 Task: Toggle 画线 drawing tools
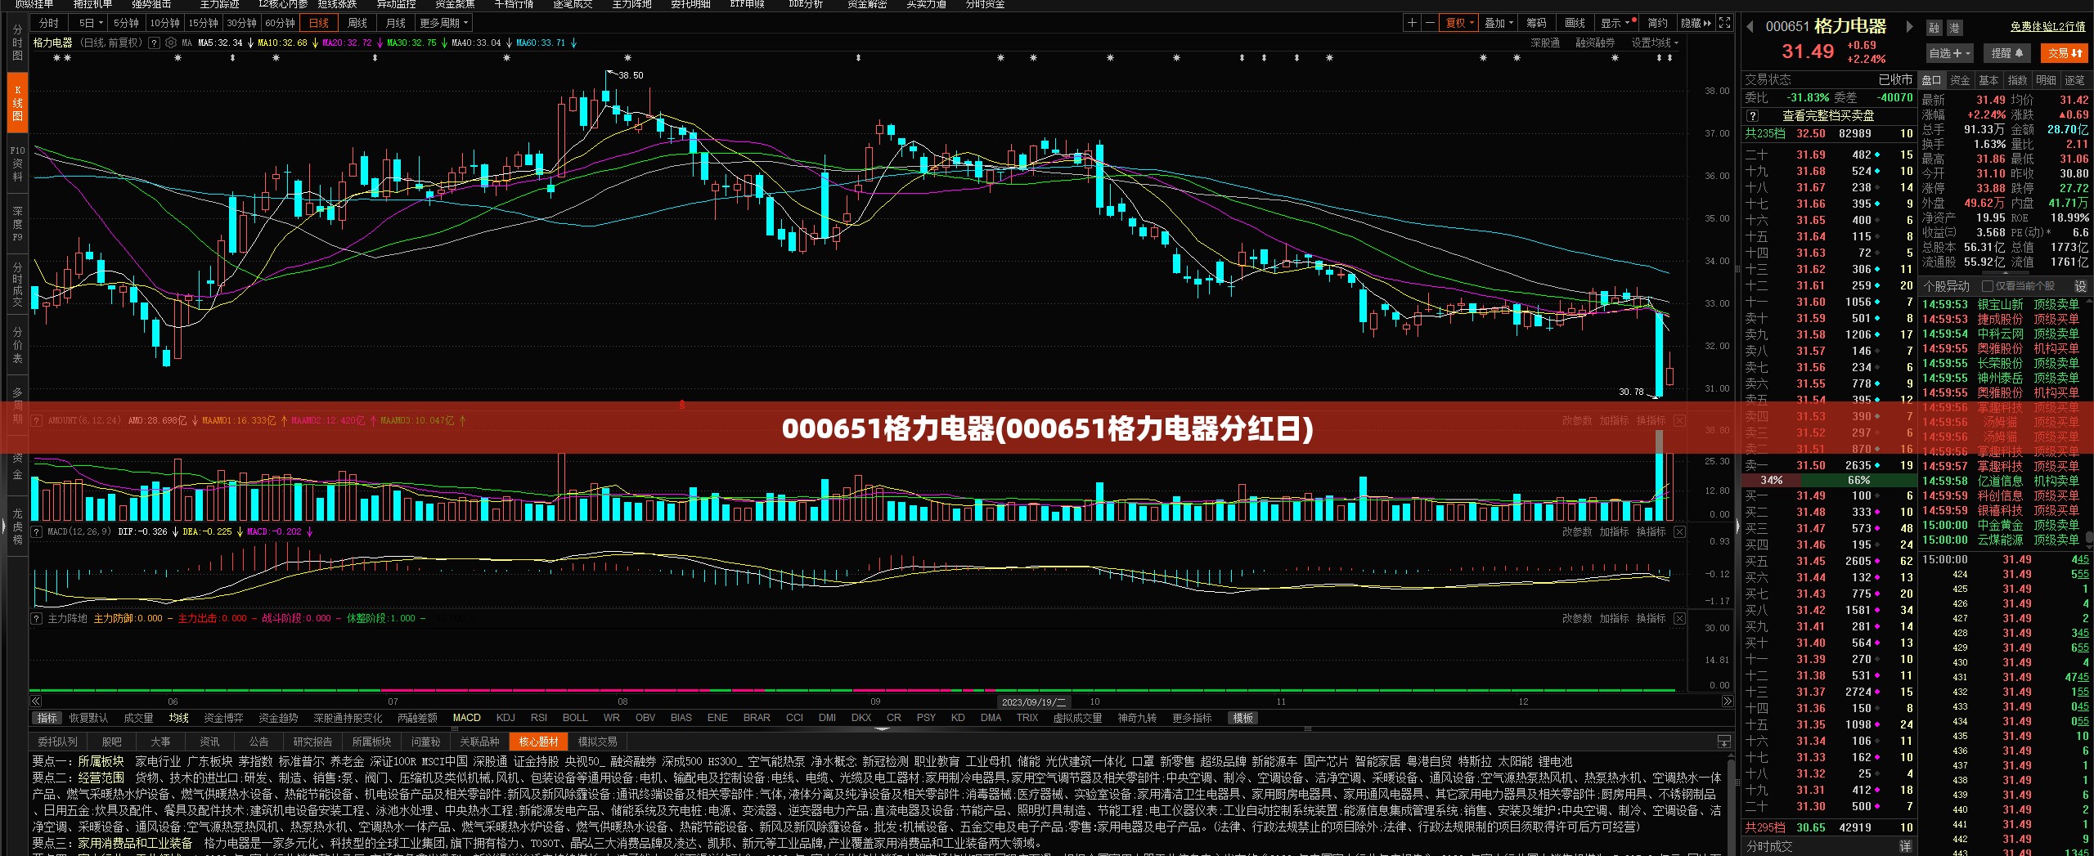[1575, 23]
